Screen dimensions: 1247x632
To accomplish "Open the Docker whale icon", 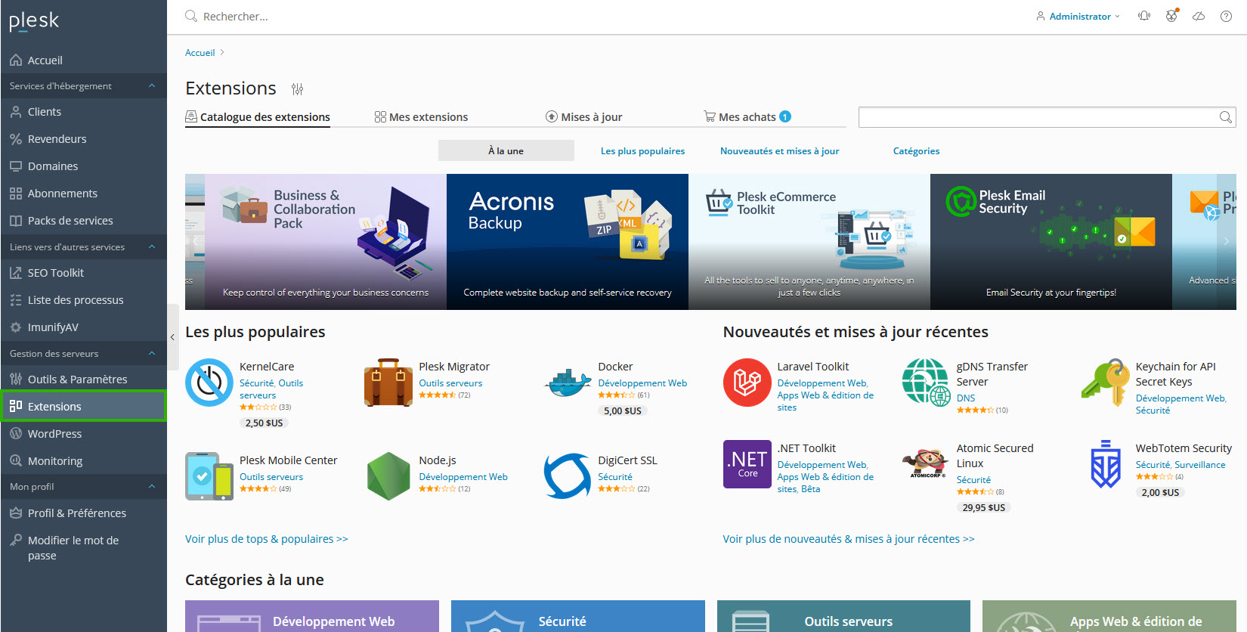I will 568,383.
